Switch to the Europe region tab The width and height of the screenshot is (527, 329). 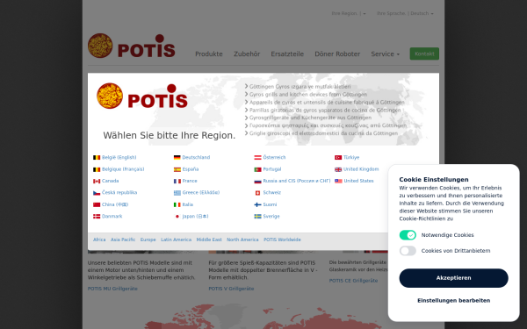coord(148,240)
